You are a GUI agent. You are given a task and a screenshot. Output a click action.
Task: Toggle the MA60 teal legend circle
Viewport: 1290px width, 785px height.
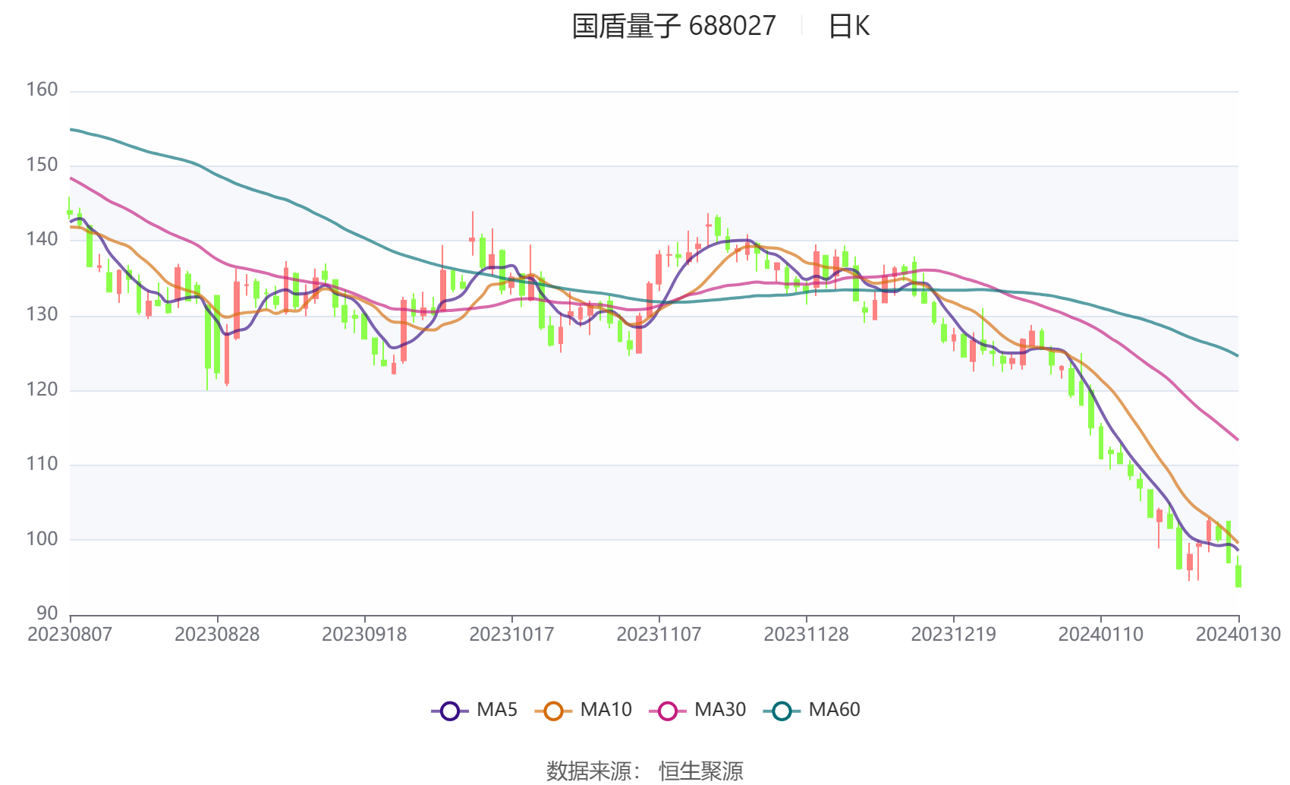pos(782,711)
